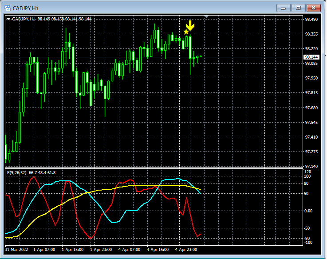Screen dimensions: 327x259
Task: Click the 98.490 price scale value
Action: (311, 20)
